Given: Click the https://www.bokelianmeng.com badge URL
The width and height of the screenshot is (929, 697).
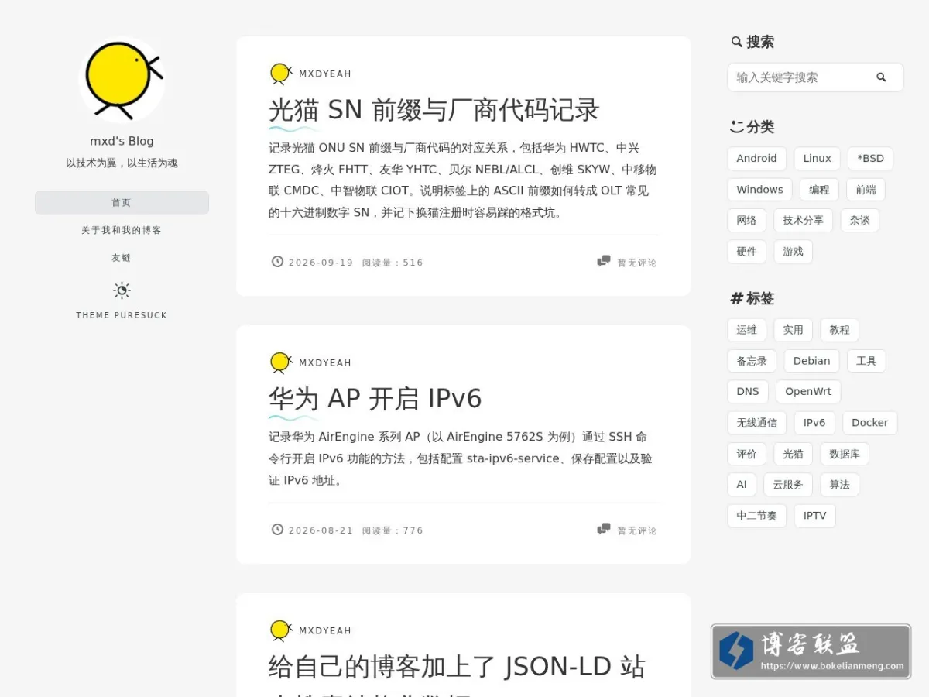Looking at the screenshot, I should tap(832, 666).
